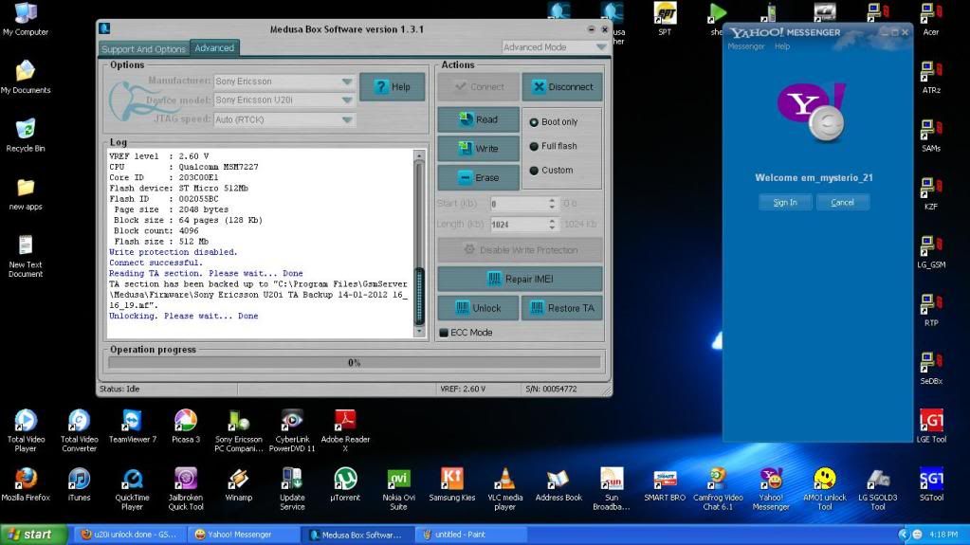The height and width of the screenshot is (545, 970).
Task: Open LG_GSM desktop shortcut
Action: [x=931, y=252]
